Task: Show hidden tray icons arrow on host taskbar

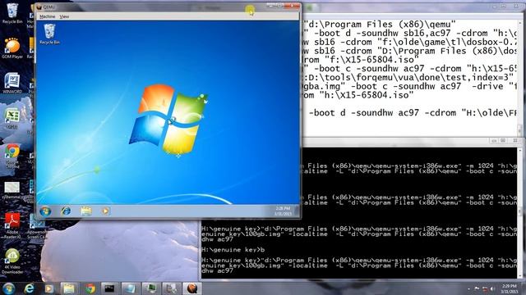Action: coord(468,288)
